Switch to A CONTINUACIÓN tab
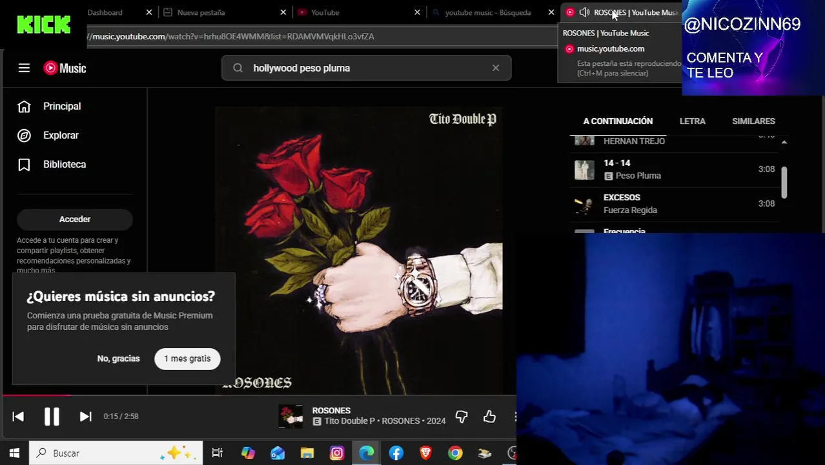This screenshot has width=825, height=465. point(618,121)
